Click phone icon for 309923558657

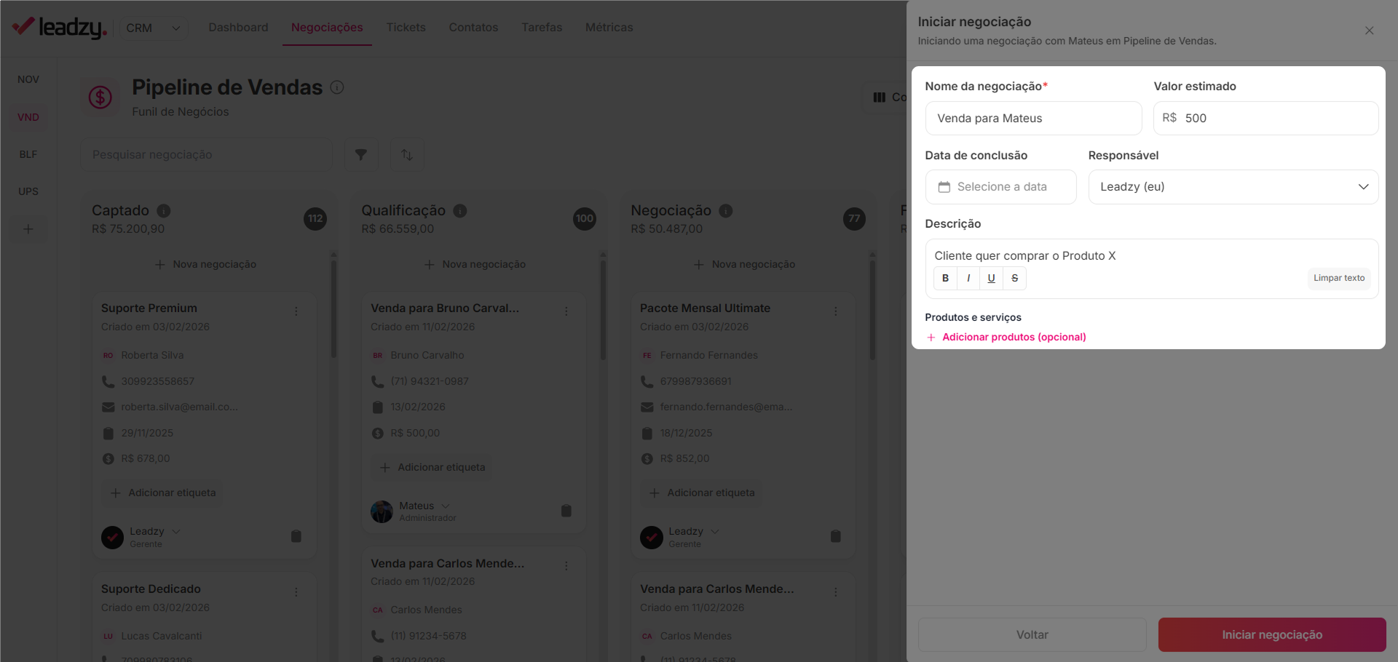[108, 381]
